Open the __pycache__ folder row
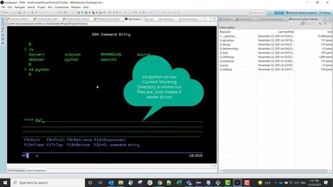This screenshot has width=333, height=187. pos(275,36)
